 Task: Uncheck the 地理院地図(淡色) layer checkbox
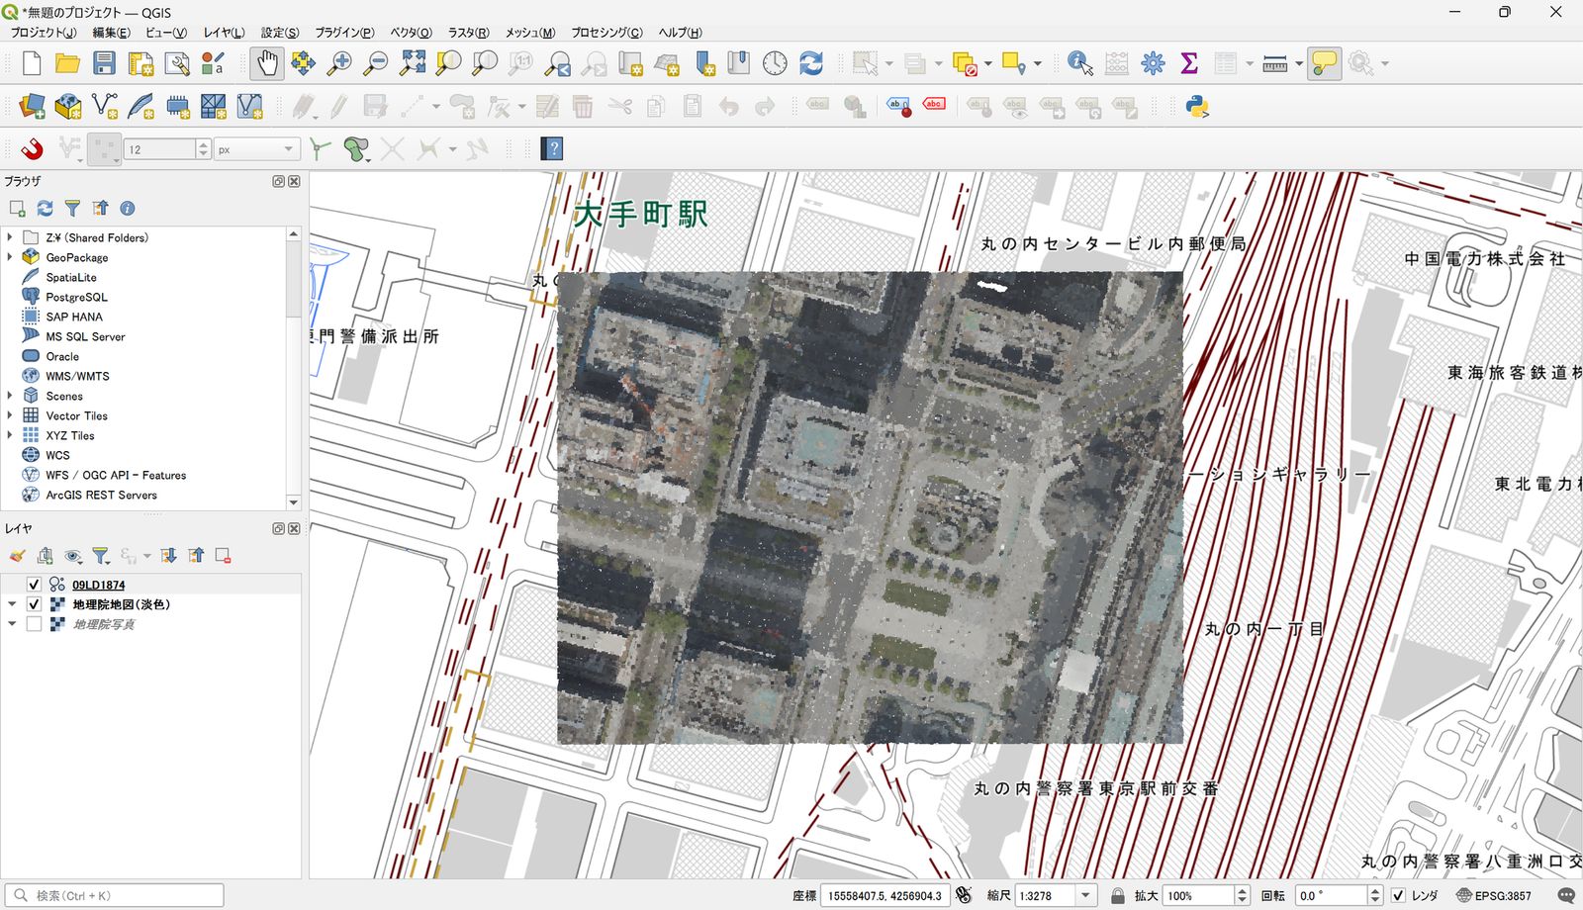click(x=34, y=604)
